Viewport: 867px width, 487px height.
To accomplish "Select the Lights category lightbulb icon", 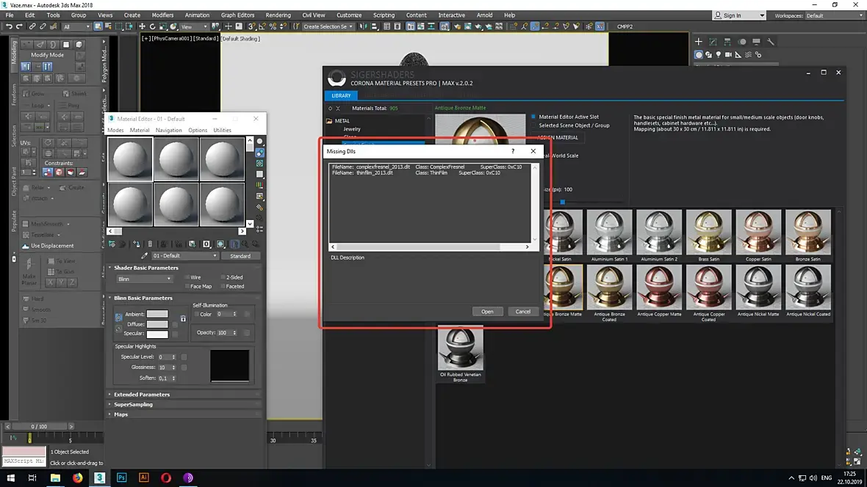I will [719, 55].
